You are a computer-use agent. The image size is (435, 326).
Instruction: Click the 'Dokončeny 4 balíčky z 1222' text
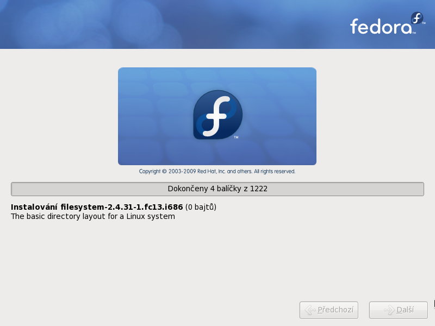point(217,189)
